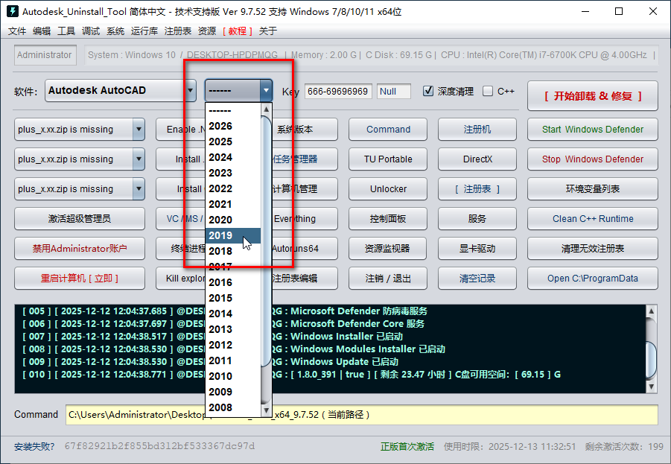Open the 系统 menu
Image resolution: width=671 pixels, height=464 pixels.
click(x=115, y=31)
